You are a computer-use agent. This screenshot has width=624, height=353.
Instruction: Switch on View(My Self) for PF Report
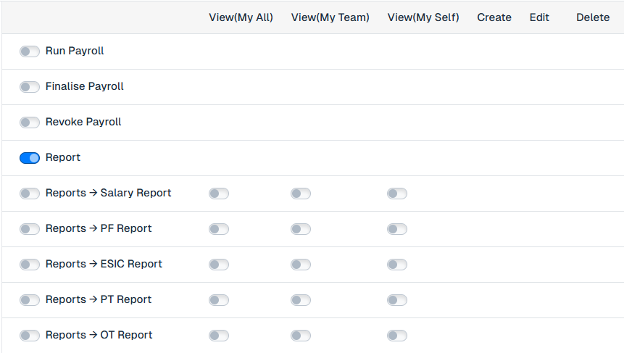[x=397, y=229]
